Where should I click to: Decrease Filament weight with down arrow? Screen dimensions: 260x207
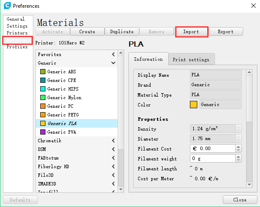(238, 160)
